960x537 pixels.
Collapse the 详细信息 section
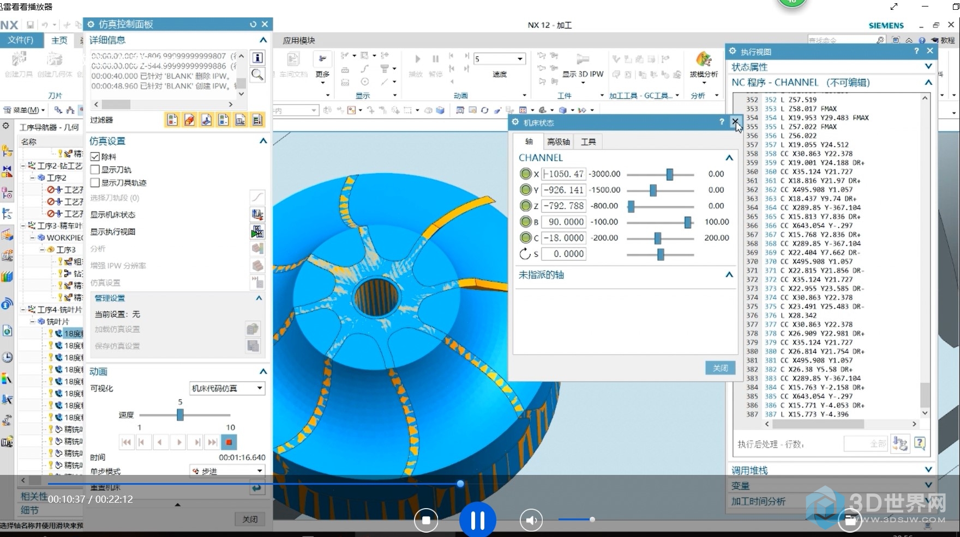tap(263, 40)
